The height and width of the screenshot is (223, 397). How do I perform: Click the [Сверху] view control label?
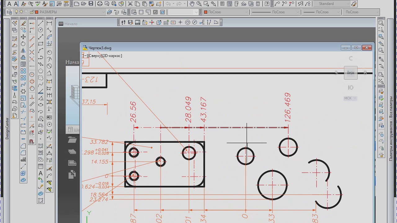coord(95,56)
